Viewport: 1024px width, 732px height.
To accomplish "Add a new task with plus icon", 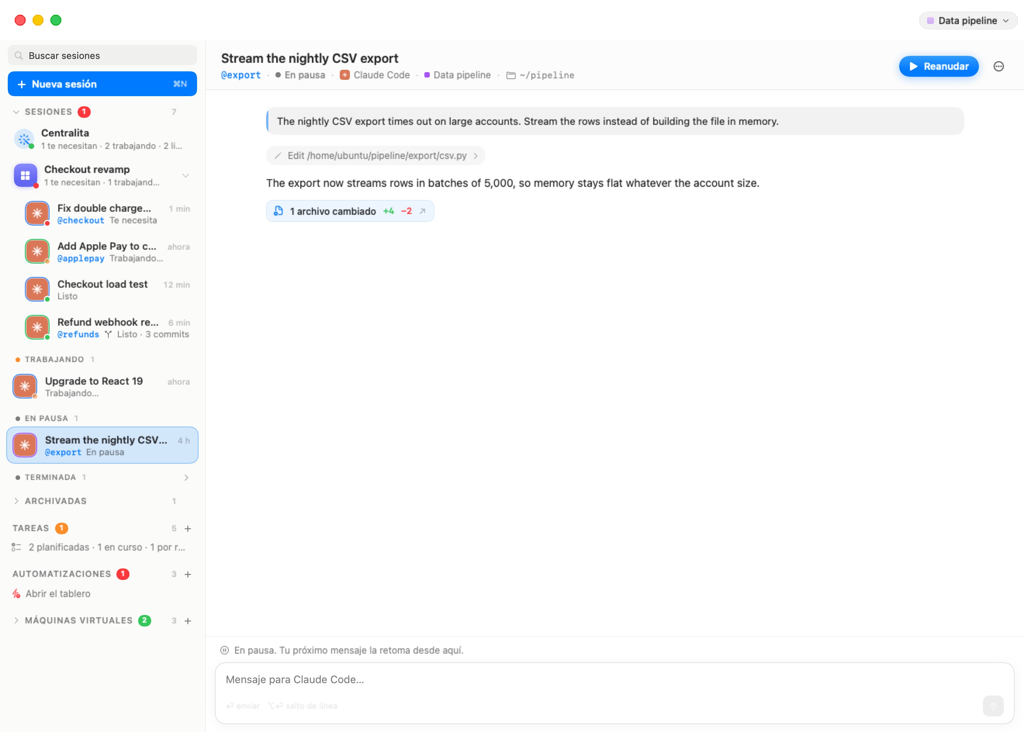I will tap(188, 528).
